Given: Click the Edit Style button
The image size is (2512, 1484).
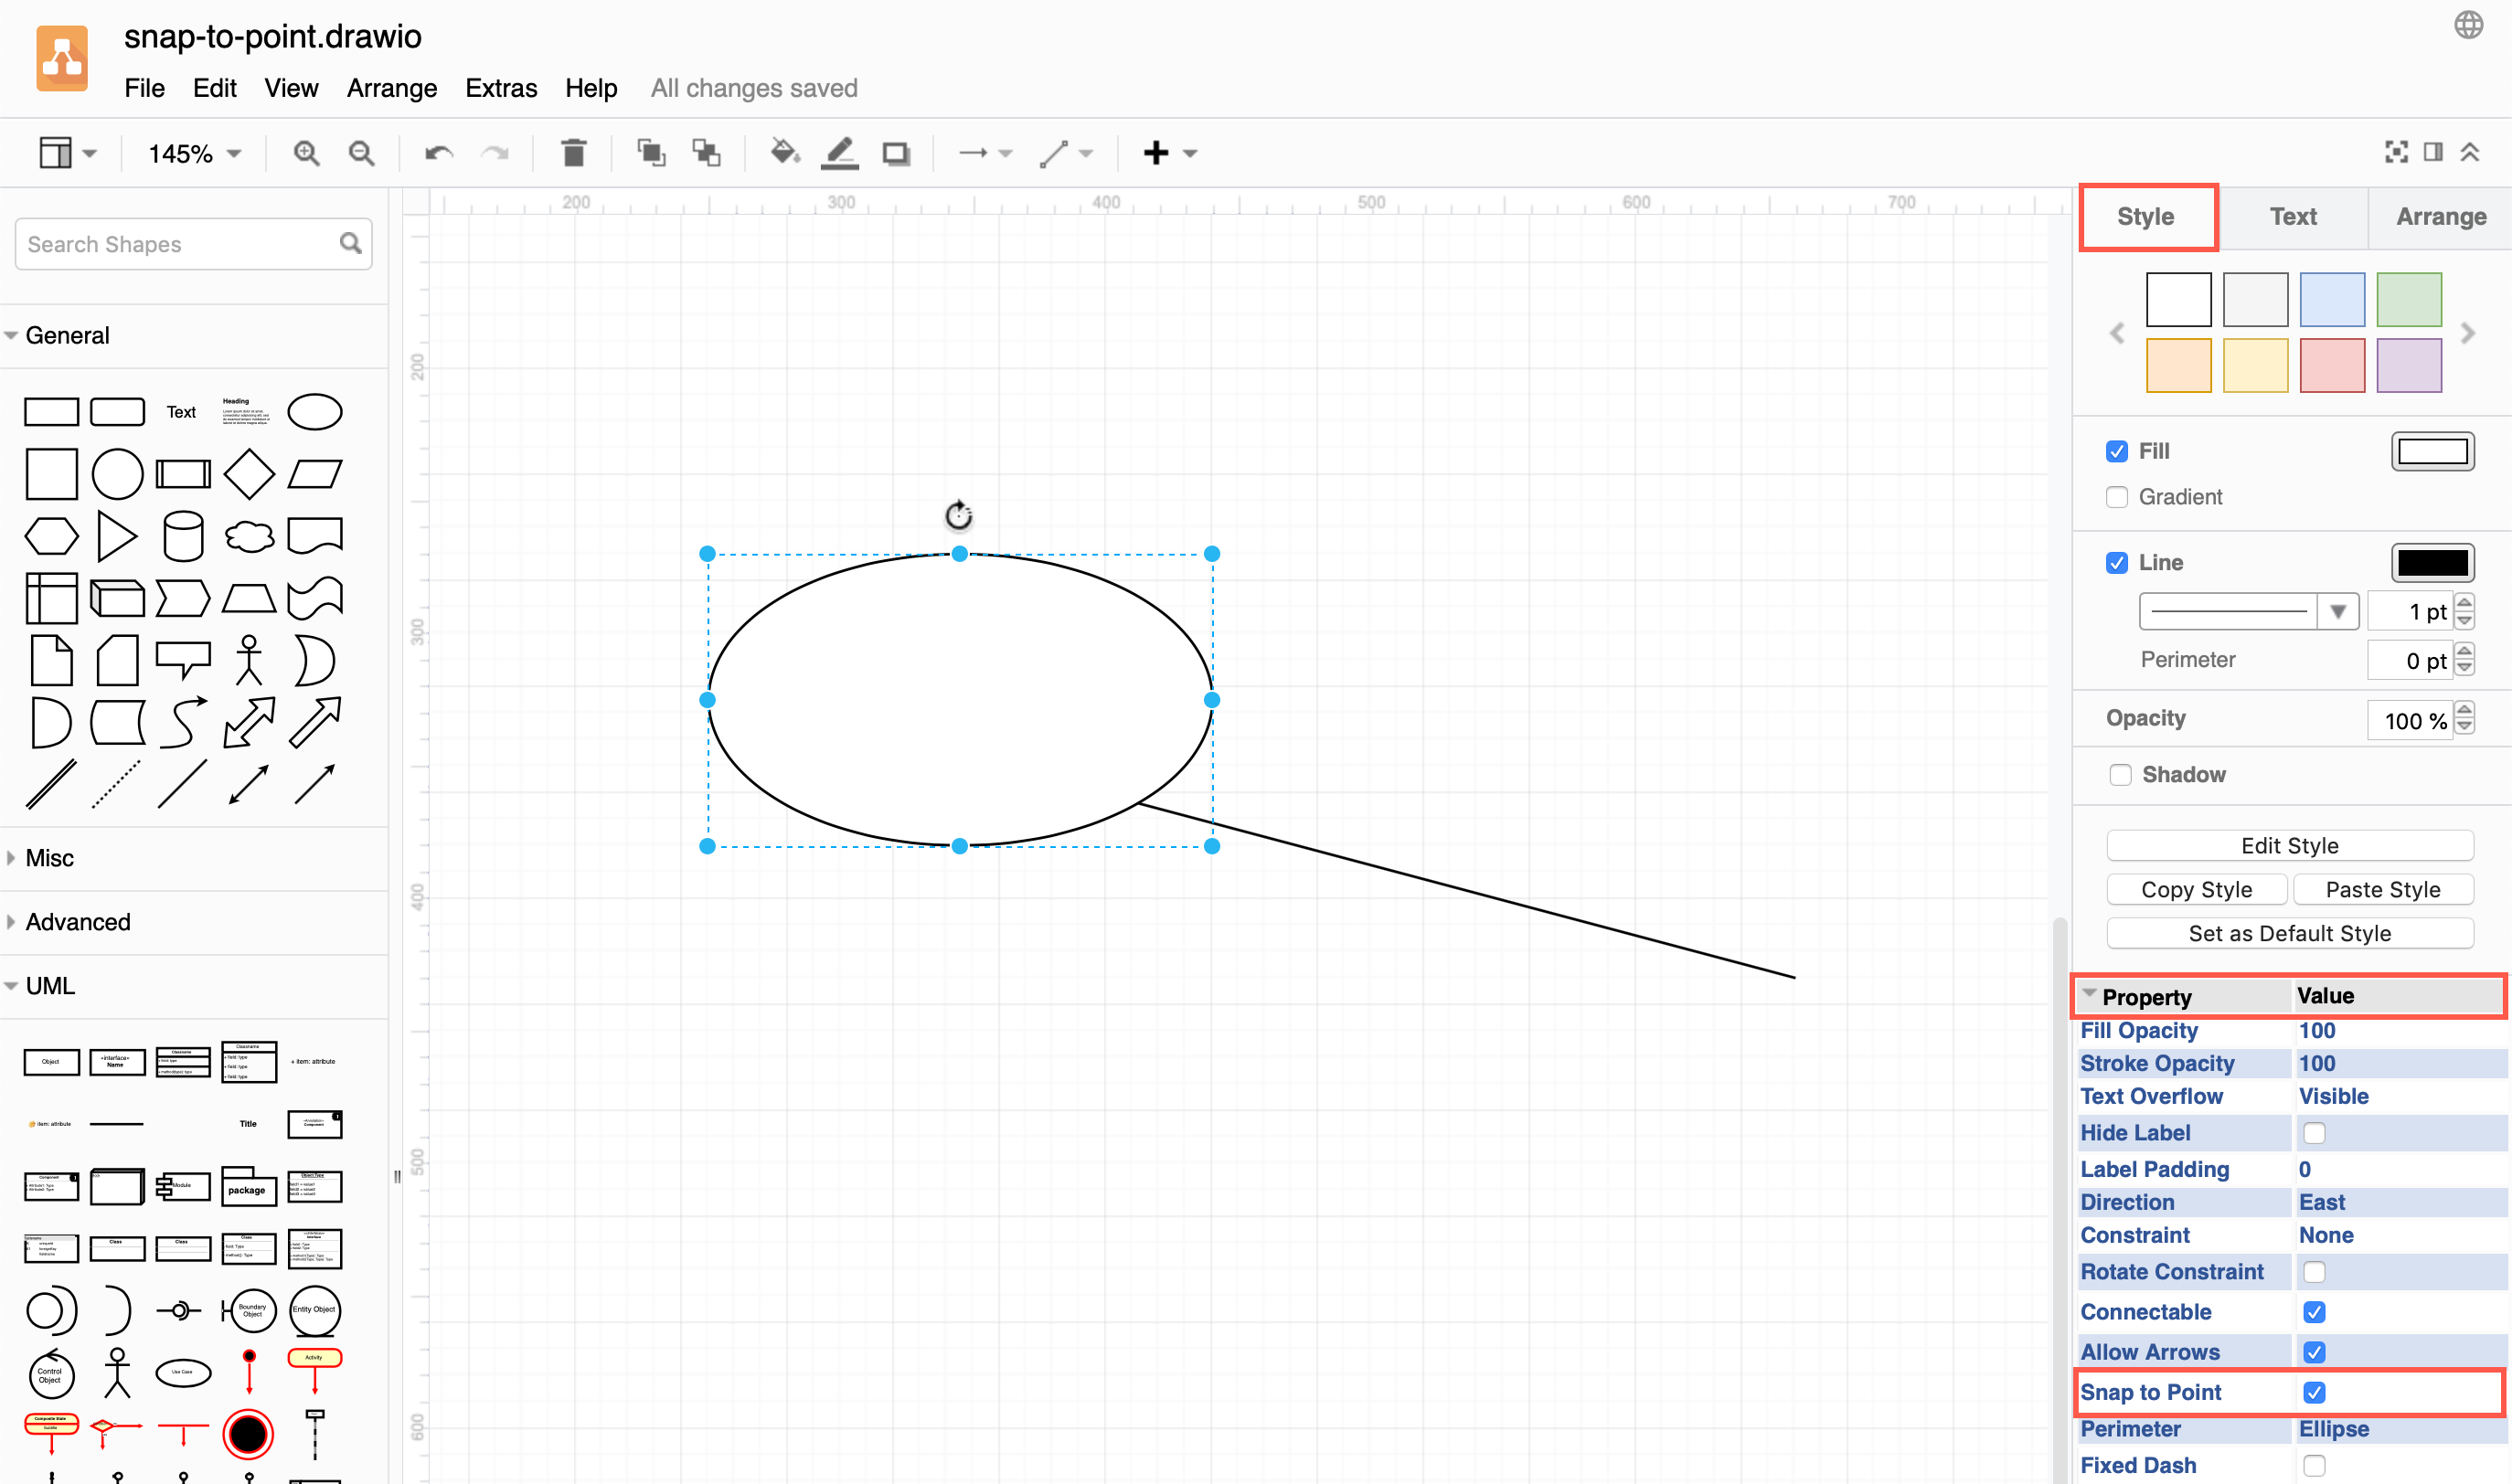Looking at the screenshot, I should click(2289, 845).
